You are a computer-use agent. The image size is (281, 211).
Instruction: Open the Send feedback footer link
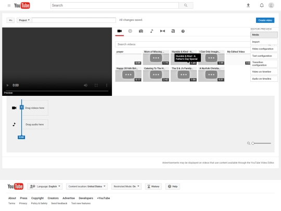[x=59, y=203]
